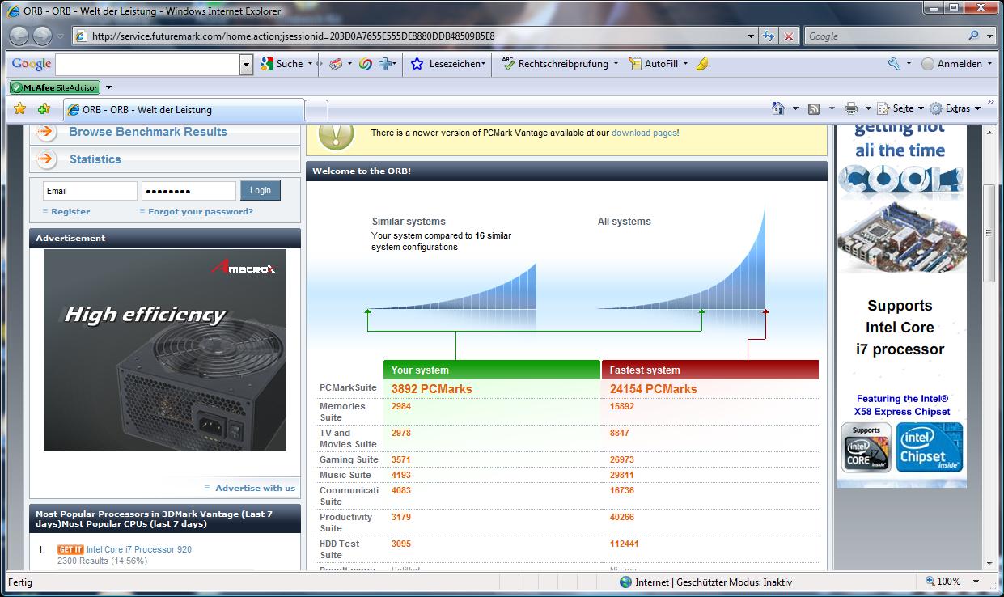The height and width of the screenshot is (597, 1004).
Task: Open Favorites Center star icon
Action: click(20, 108)
